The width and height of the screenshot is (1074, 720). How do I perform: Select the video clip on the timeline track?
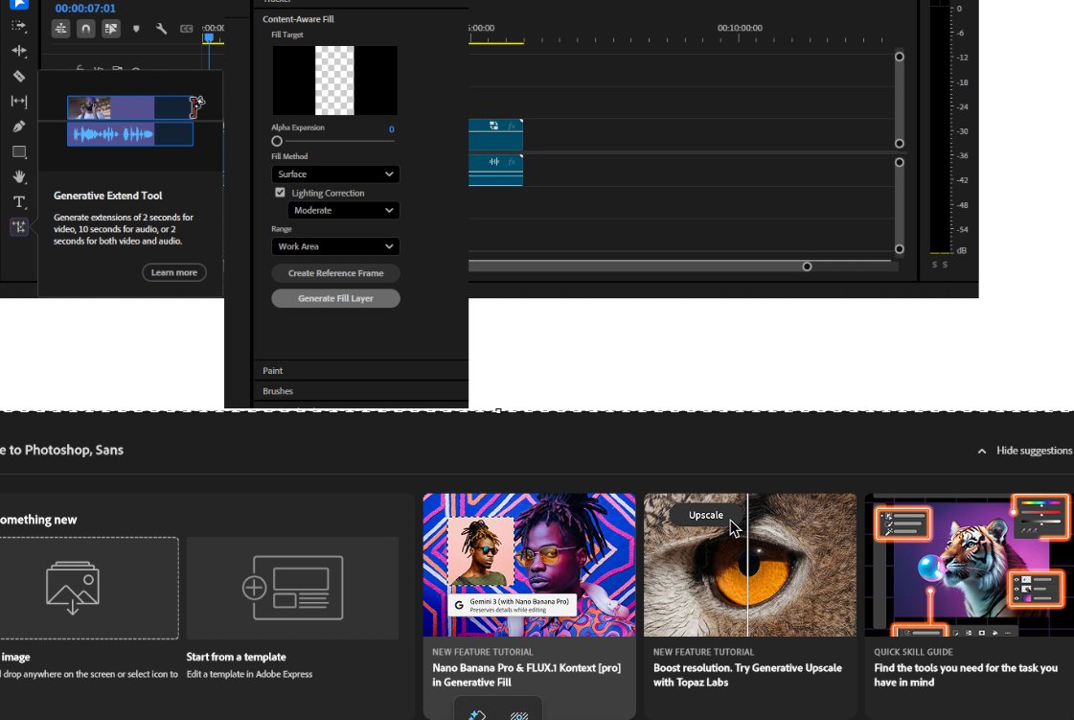496,134
